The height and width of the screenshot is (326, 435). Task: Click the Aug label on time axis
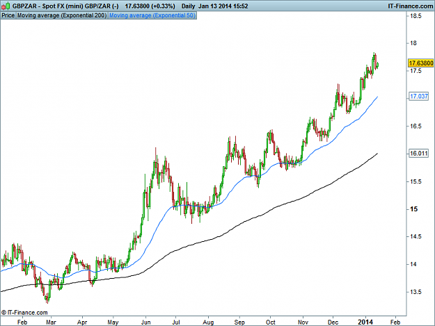coord(208,323)
